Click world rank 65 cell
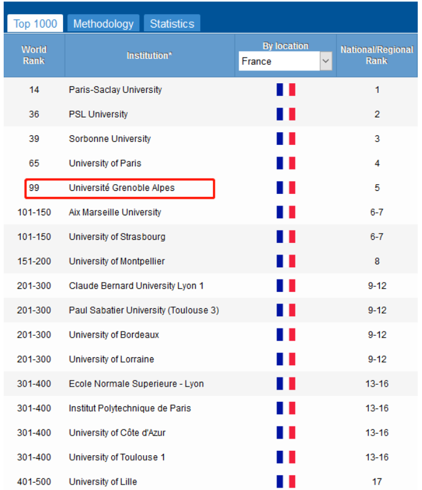The height and width of the screenshot is (490, 422). point(34,163)
